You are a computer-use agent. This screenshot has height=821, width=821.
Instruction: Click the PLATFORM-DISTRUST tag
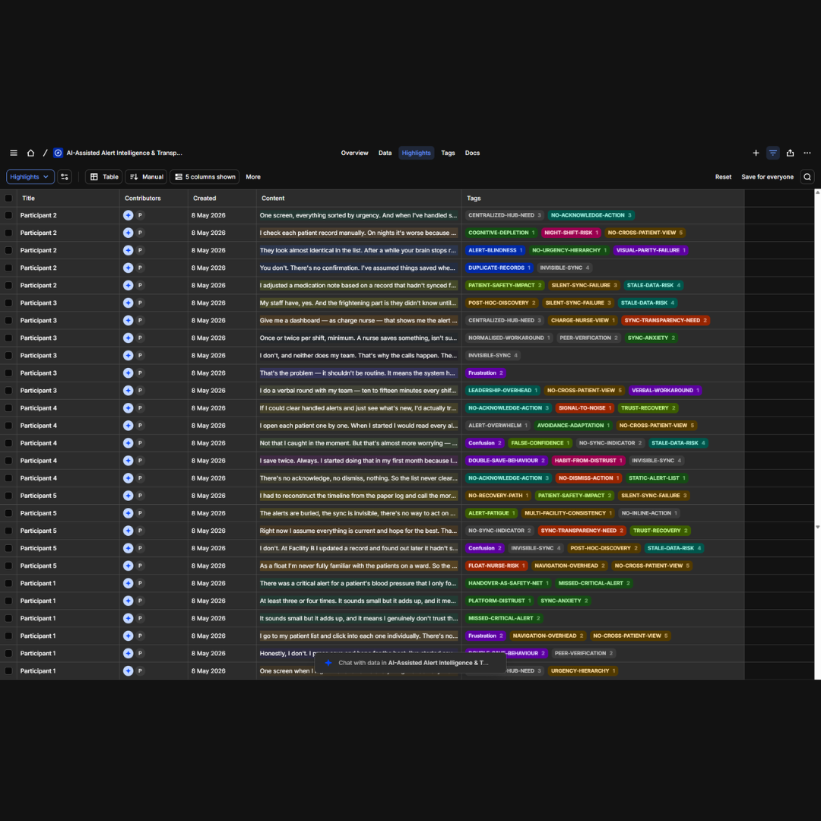coord(499,601)
